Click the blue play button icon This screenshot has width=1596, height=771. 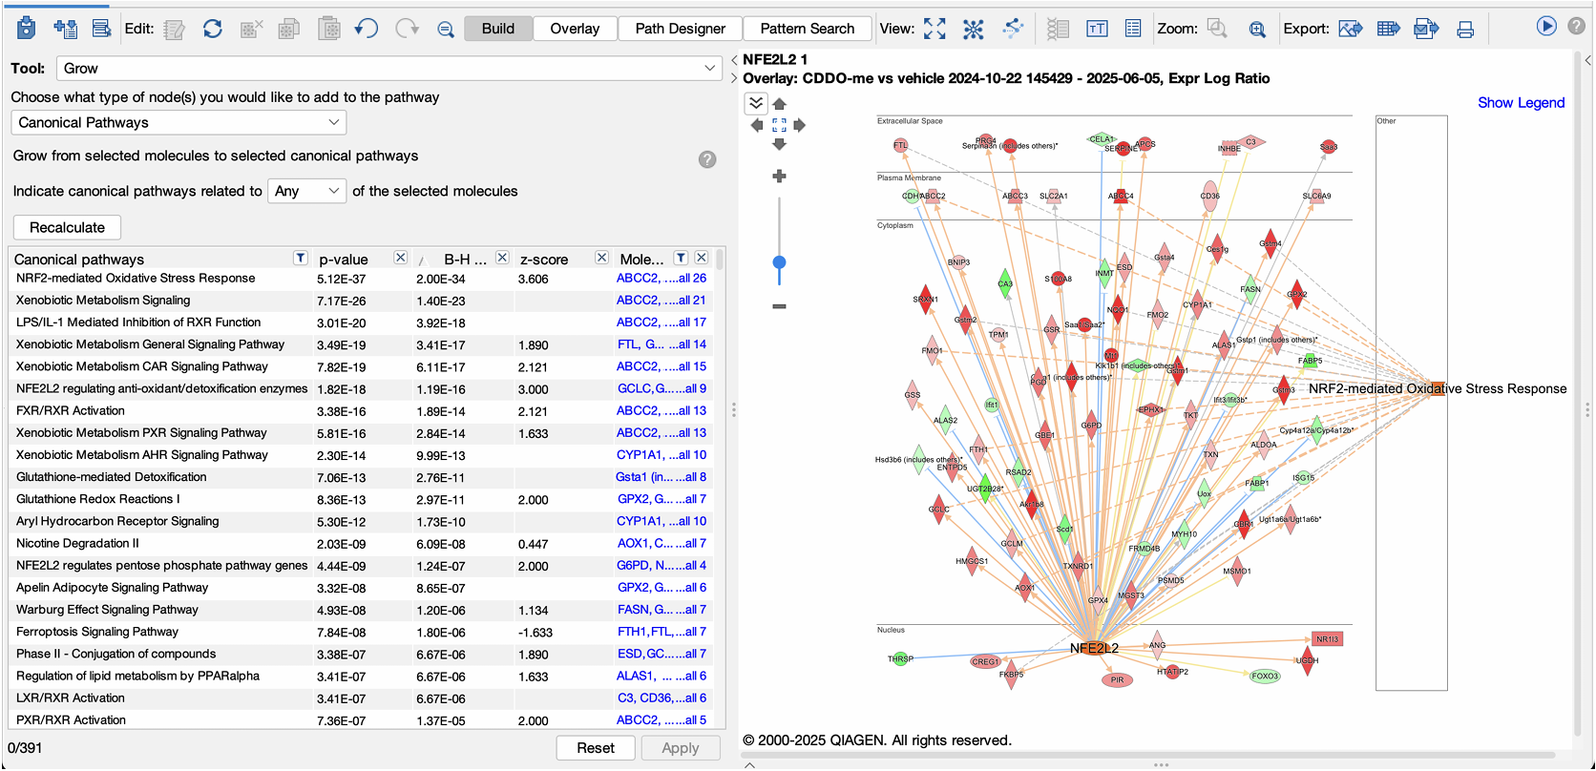click(1546, 26)
